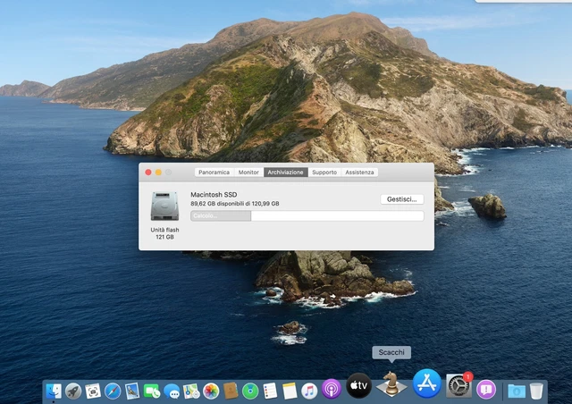
Task: Launch Music app from Dock
Action: [309, 391]
